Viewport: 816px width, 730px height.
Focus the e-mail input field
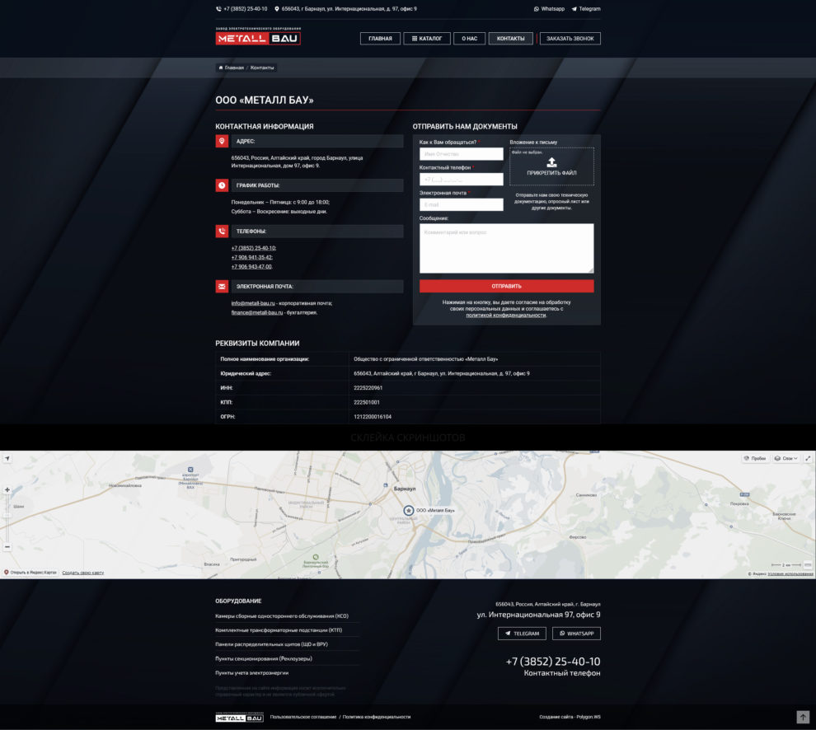pos(461,204)
